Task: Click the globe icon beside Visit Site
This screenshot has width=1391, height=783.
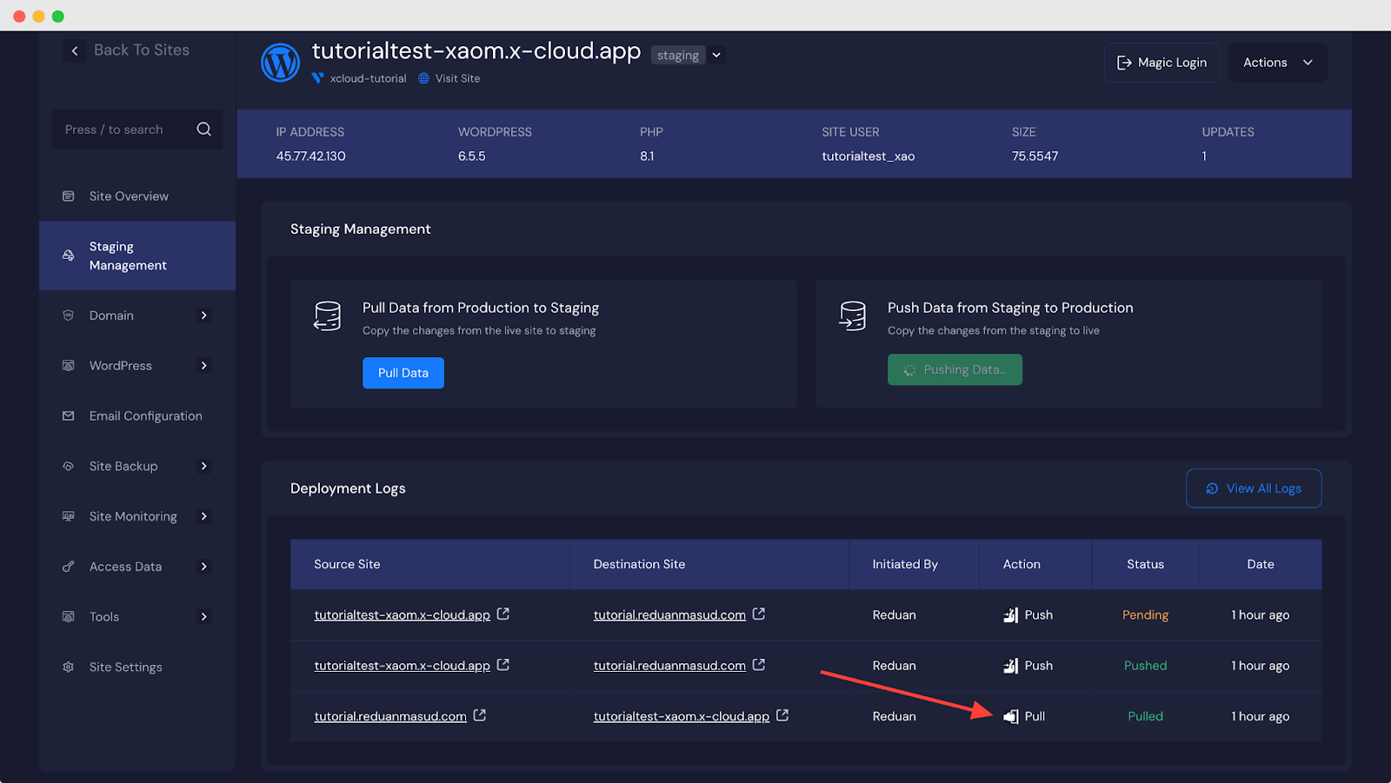Action: tap(424, 78)
